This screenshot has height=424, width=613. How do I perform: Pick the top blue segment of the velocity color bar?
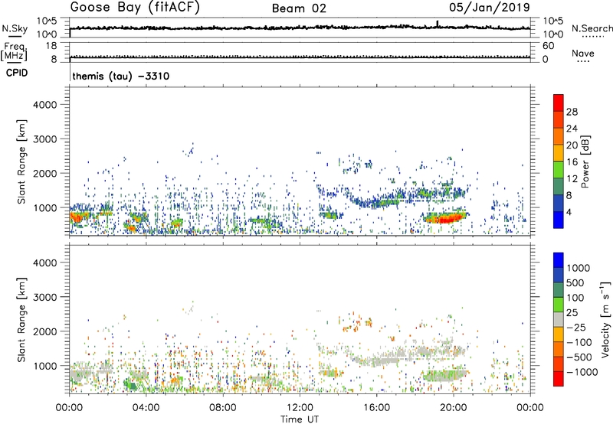pos(559,259)
